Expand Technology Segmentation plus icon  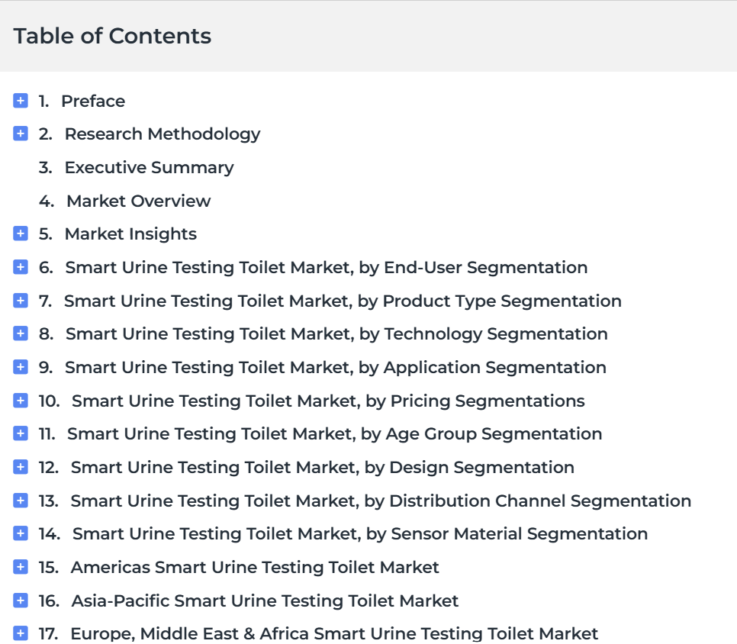coord(20,333)
